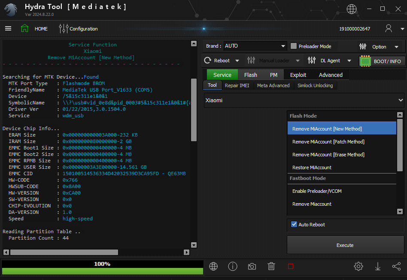Select Restore MiAccount option
Viewport: 407px width, 280px height.
tap(342, 167)
